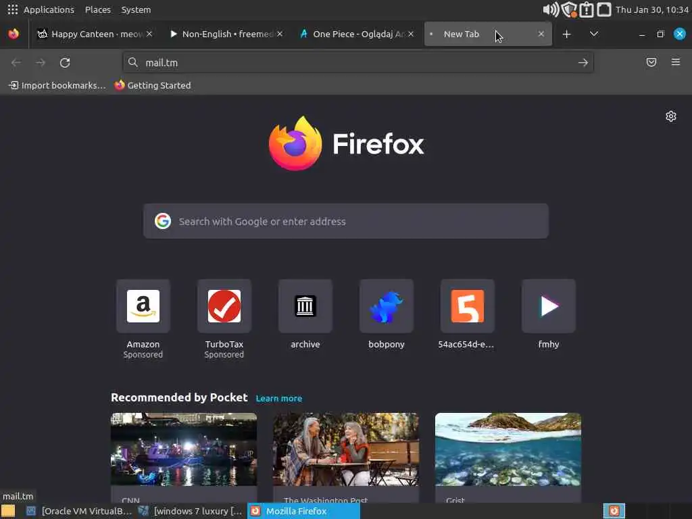Go back to the previous page
The height and width of the screenshot is (519, 692).
16,63
